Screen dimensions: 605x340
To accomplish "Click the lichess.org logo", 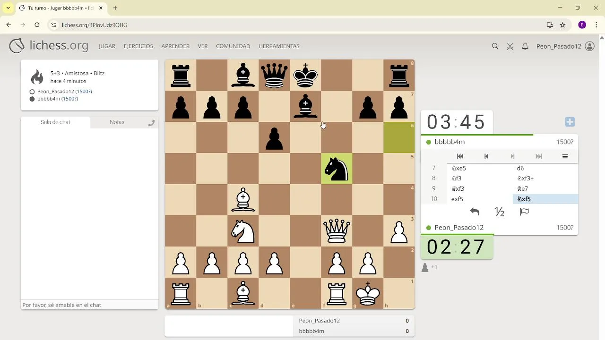I will click(49, 46).
